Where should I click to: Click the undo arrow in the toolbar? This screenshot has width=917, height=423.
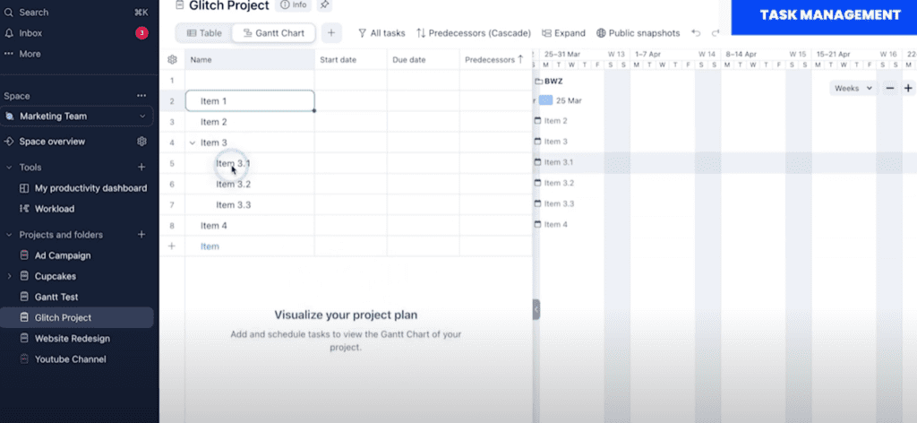(697, 33)
